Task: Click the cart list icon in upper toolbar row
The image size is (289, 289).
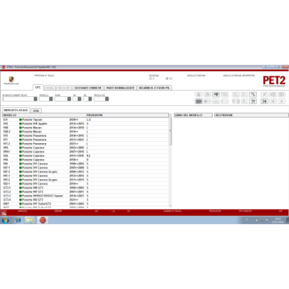Action: click(x=253, y=94)
